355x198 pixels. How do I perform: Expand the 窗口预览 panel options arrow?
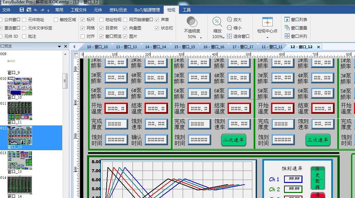click(60, 46)
